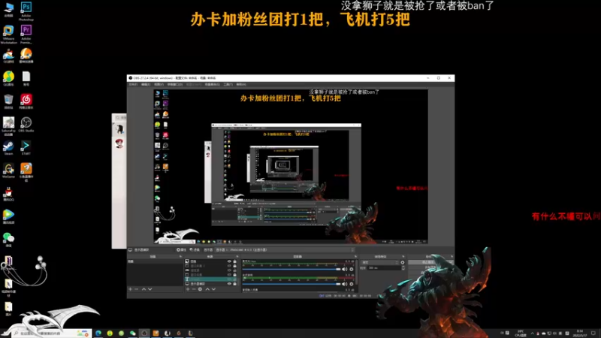Toggle visibility of fourth source row
Viewport: 601px width, 338px height.
(x=229, y=275)
